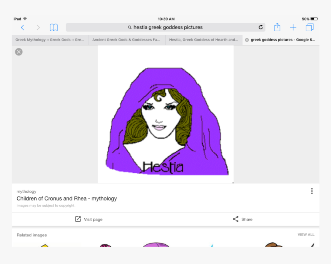This screenshot has width=331, height=264.
Task: Tap the Share arrow icon
Action: [x=236, y=219]
